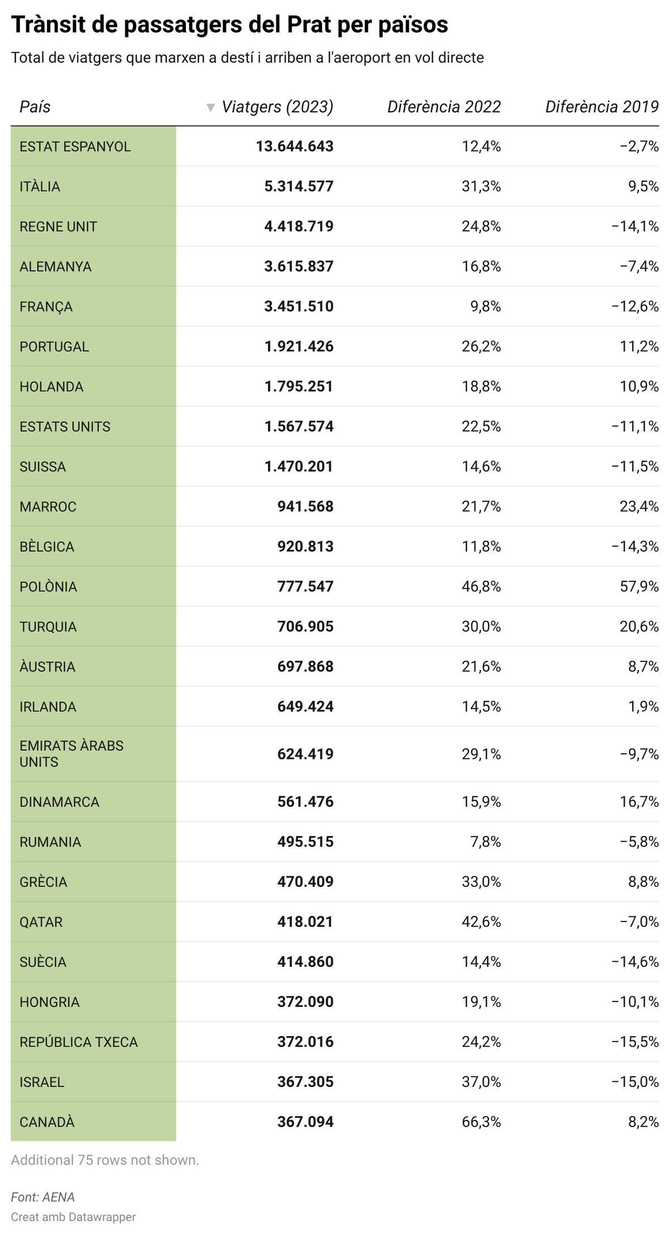This screenshot has width=670, height=1235.
Task: Click the 66,3% difference value for Canada
Action: [481, 1122]
